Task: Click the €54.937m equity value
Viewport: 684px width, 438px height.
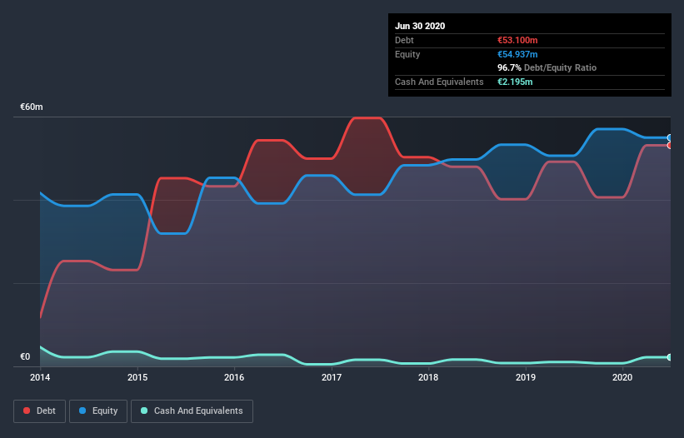Action: coord(517,54)
